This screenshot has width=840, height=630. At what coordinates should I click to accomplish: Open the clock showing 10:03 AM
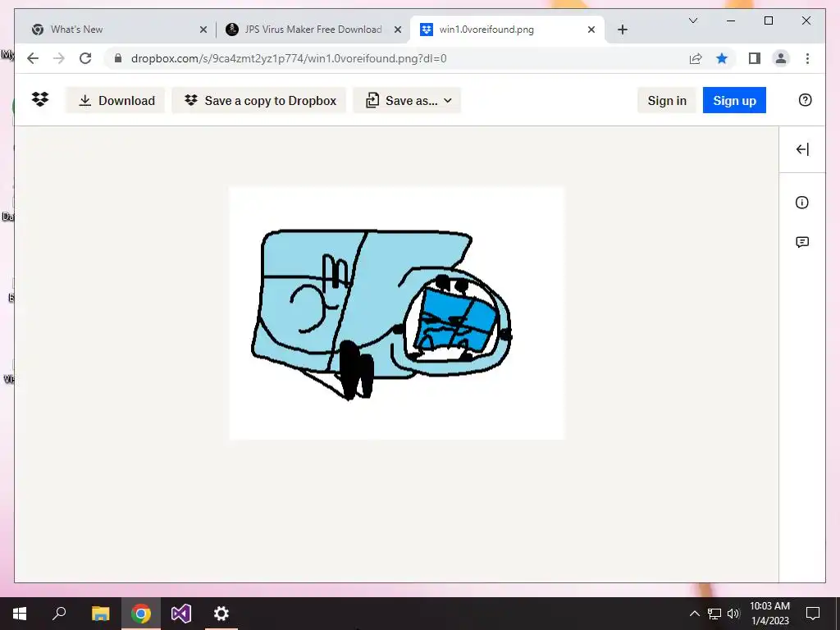pos(769,614)
